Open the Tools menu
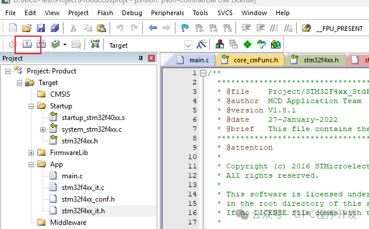 [201, 13]
